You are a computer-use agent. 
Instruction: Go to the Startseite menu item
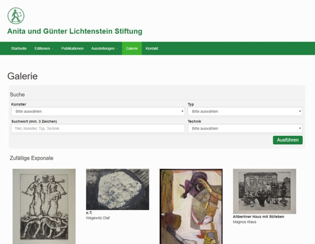(19, 48)
